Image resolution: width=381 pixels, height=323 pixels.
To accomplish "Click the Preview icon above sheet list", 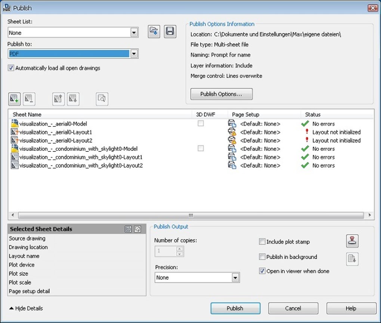I will point(102,99).
